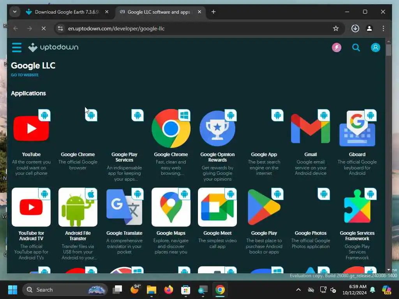Click the Google LLC page heading

[x=33, y=65]
